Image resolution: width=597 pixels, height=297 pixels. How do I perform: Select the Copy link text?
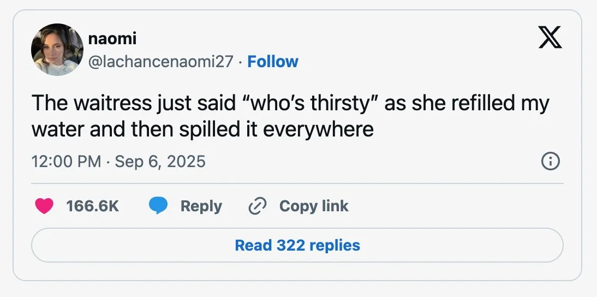click(314, 206)
